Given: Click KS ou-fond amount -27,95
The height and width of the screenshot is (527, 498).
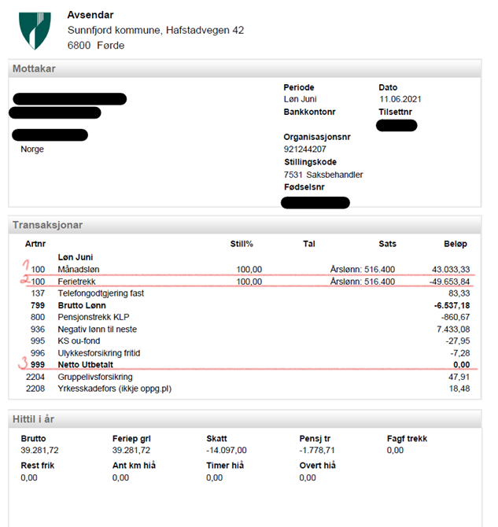Looking at the screenshot, I should click(x=458, y=341).
